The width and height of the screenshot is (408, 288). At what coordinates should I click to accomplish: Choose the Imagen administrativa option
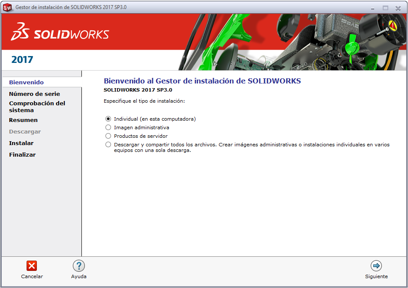[108, 128]
